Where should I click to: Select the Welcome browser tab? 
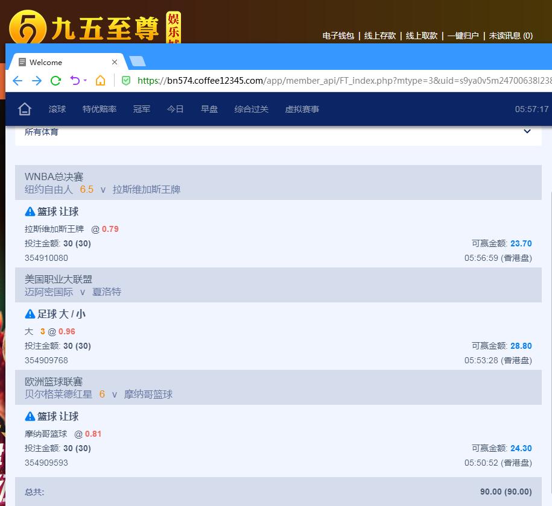coord(68,62)
